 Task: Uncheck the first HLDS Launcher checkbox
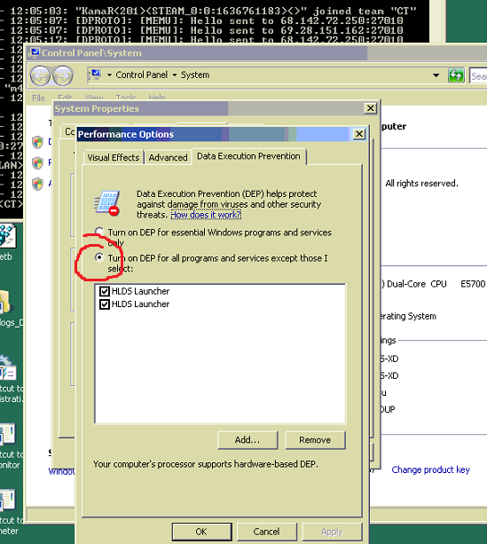105,291
